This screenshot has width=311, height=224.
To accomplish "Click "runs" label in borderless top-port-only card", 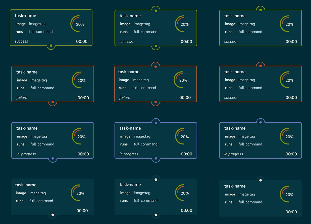I will [x=229, y=202].
